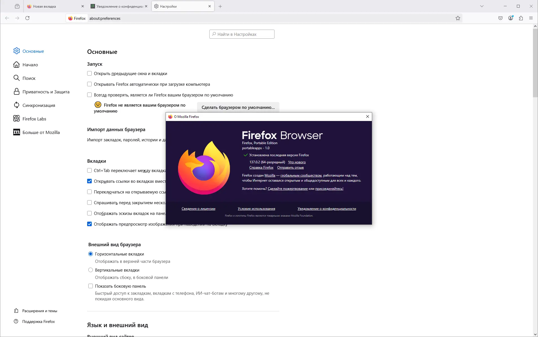This screenshot has width=538, height=337.
Task: Click the Firefox logo in the about dialog
Action: 204,168
